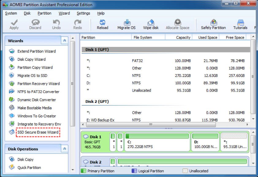Collapse the Wizards panel

coord(64,40)
